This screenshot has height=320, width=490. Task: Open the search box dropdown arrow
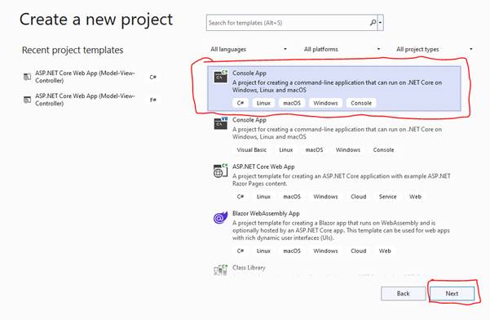[x=380, y=23]
